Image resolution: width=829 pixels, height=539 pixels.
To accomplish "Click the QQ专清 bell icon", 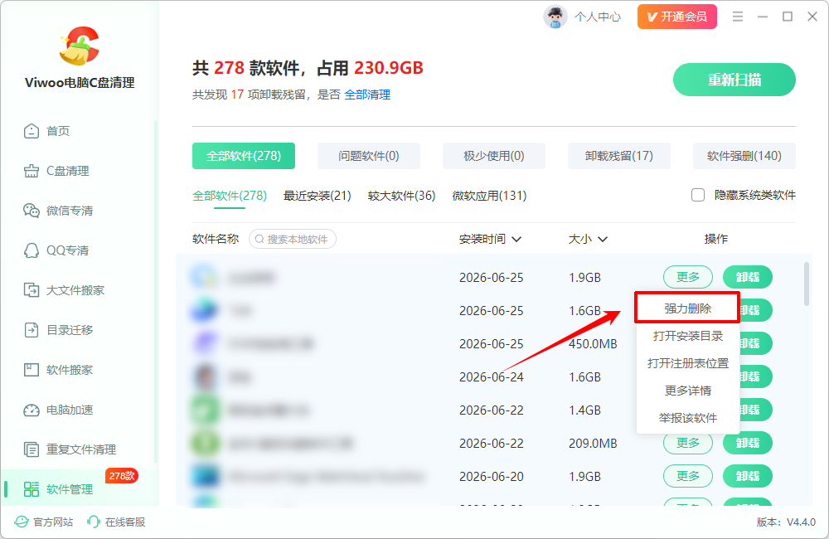I will pyautogui.click(x=32, y=250).
